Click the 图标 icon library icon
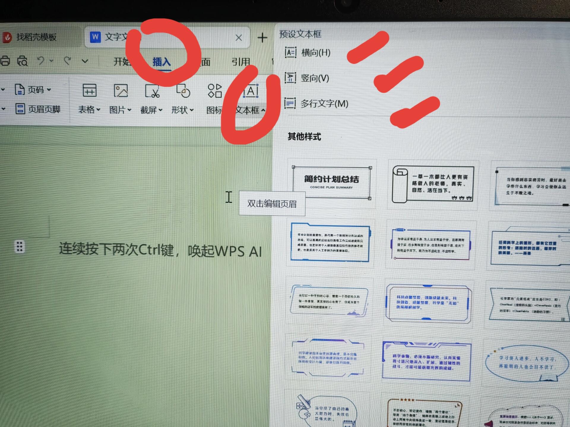The width and height of the screenshot is (570, 427). (x=215, y=91)
